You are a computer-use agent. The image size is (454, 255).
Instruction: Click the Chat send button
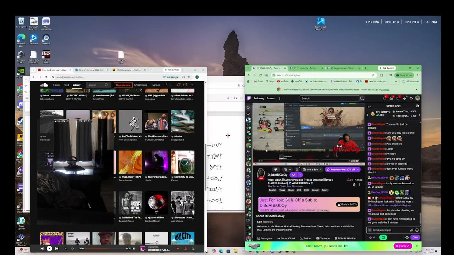pos(415,237)
